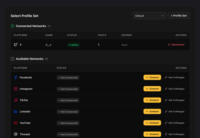Click the Never expiry value for X
Viewport: 200px width, 138px height.
[x=124, y=45]
